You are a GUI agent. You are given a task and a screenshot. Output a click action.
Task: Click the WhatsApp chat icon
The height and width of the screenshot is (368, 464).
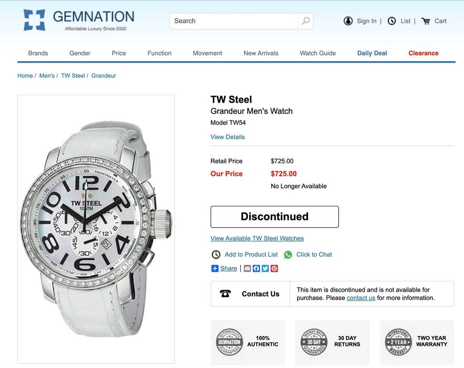[x=288, y=255]
